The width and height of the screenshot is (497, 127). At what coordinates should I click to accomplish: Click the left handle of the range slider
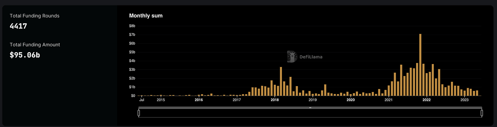139,113
